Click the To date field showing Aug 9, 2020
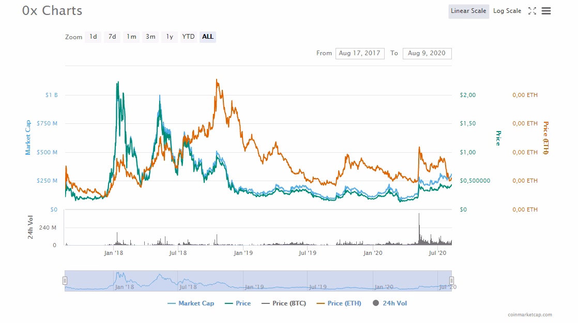Viewport: 578px width, 323px height. (x=427, y=53)
